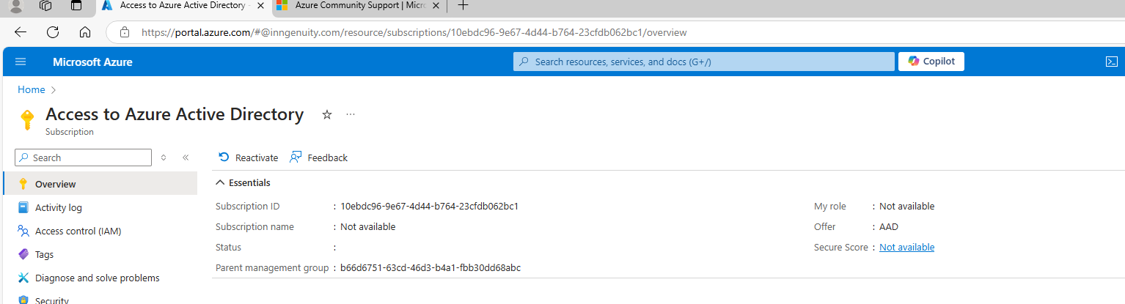Click the browser address bar URL
The image size is (1125, 304).
pyautogui.click(x=414, y=32)
